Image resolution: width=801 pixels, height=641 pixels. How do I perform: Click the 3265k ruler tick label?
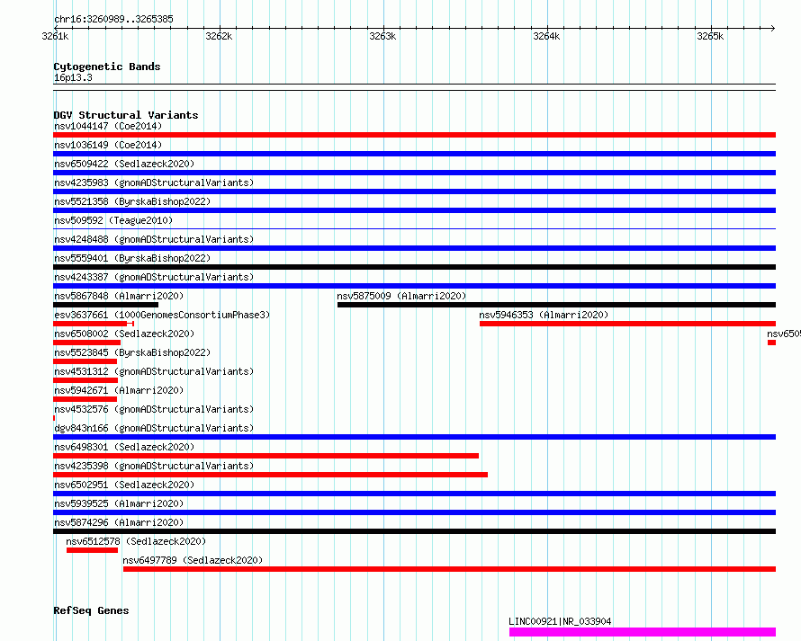tap(711, 36)
